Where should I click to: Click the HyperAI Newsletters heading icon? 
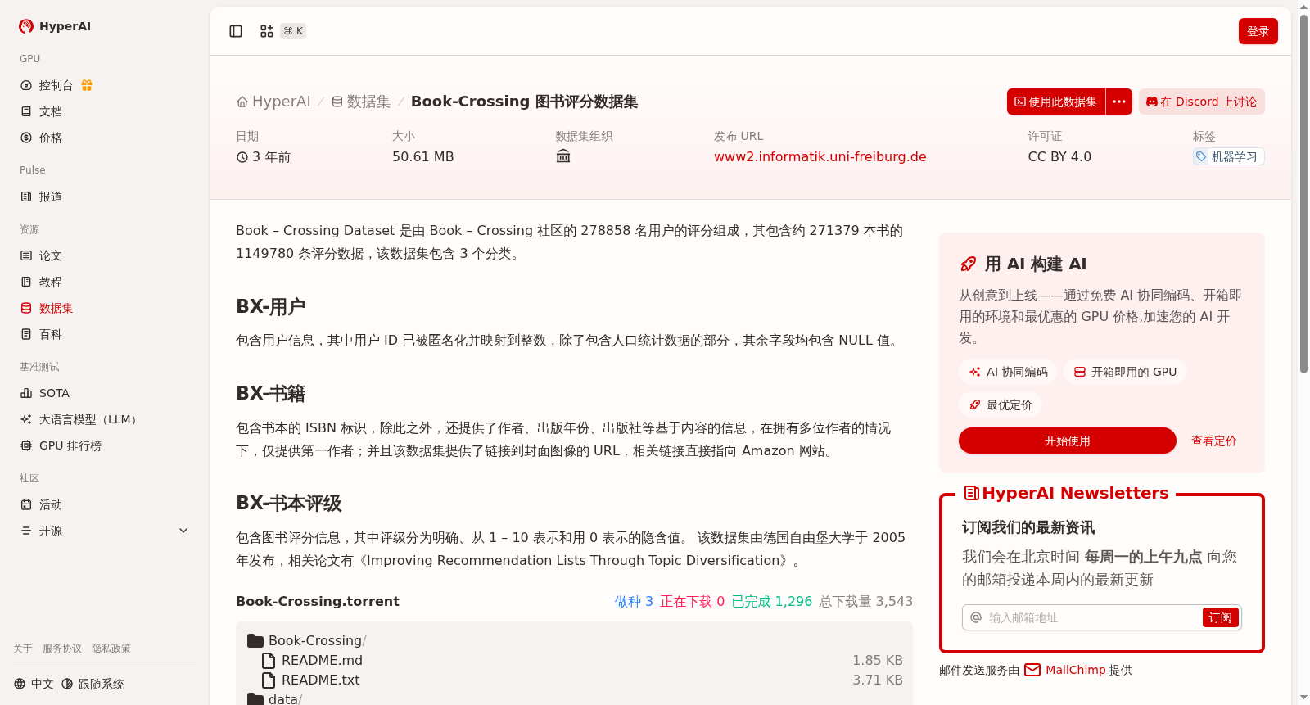click(972, 493)
